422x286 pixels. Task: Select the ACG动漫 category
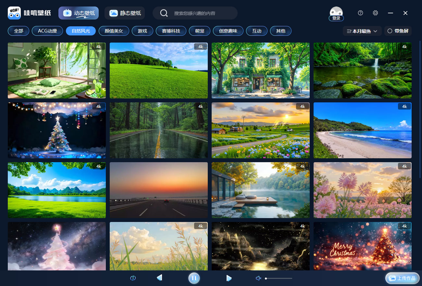47,31
